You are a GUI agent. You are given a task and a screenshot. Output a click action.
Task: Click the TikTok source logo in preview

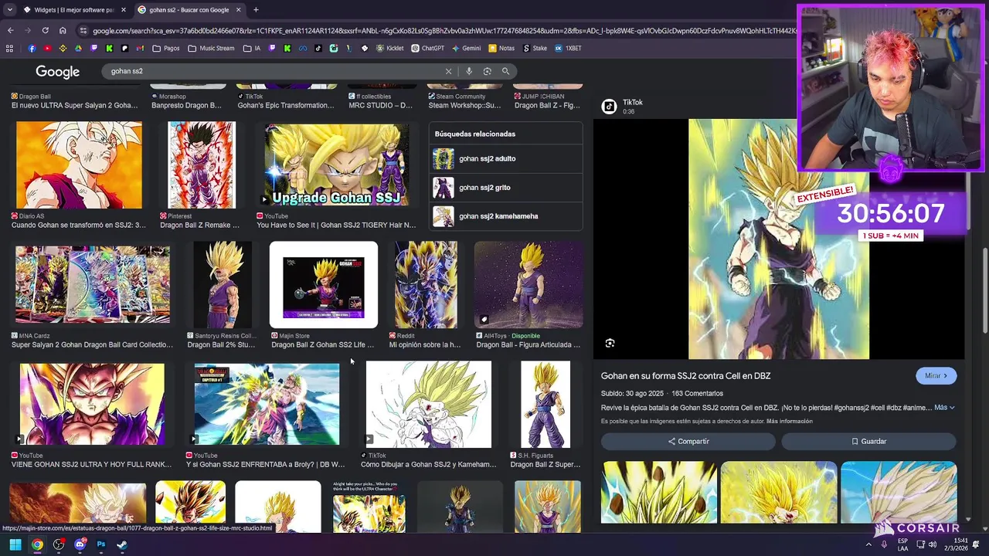(x=609, y=107)
